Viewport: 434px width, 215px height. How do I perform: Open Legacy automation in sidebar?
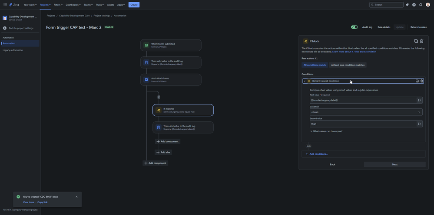[x=13, y=50]
